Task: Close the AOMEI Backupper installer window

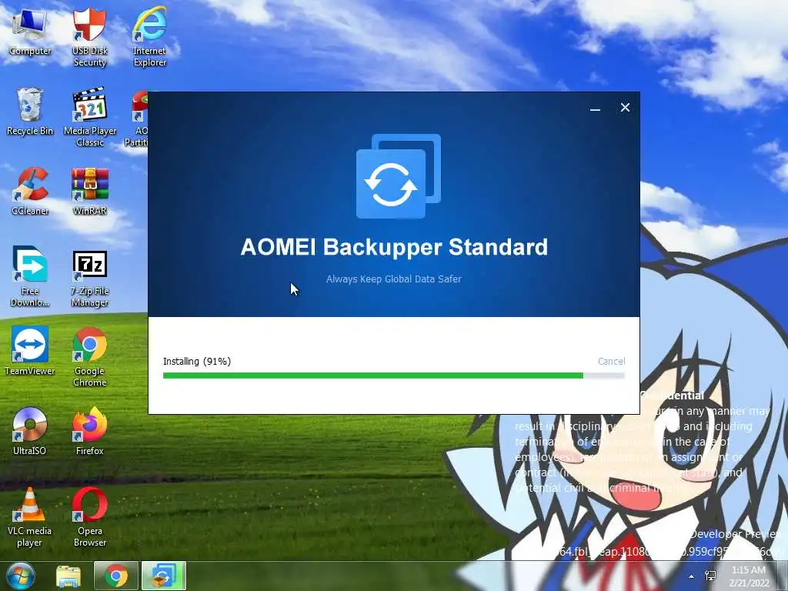Action: coord(625,108)
